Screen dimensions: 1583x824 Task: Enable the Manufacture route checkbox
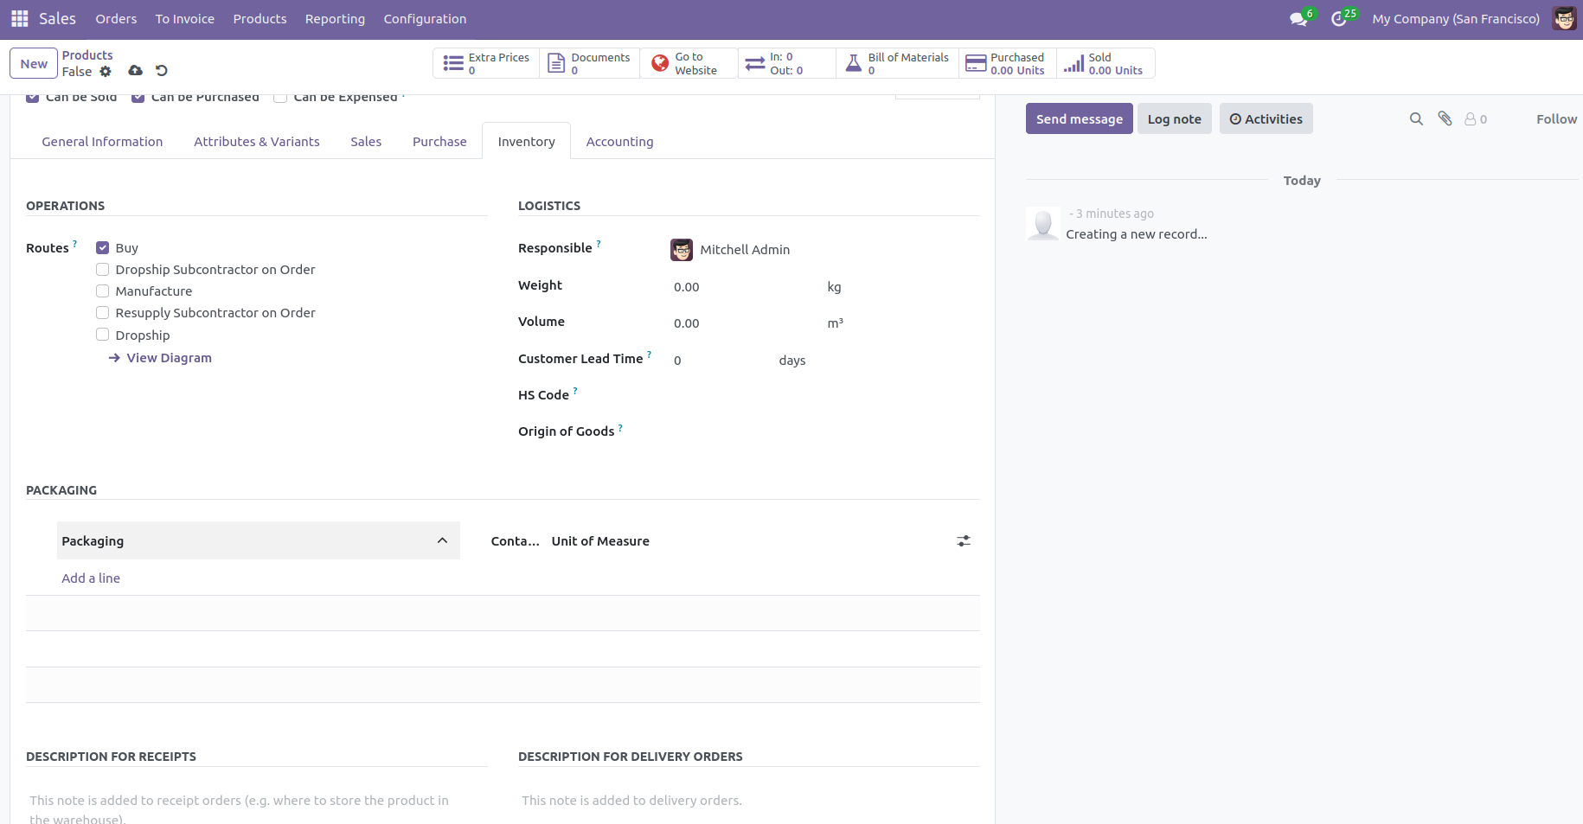103,291
